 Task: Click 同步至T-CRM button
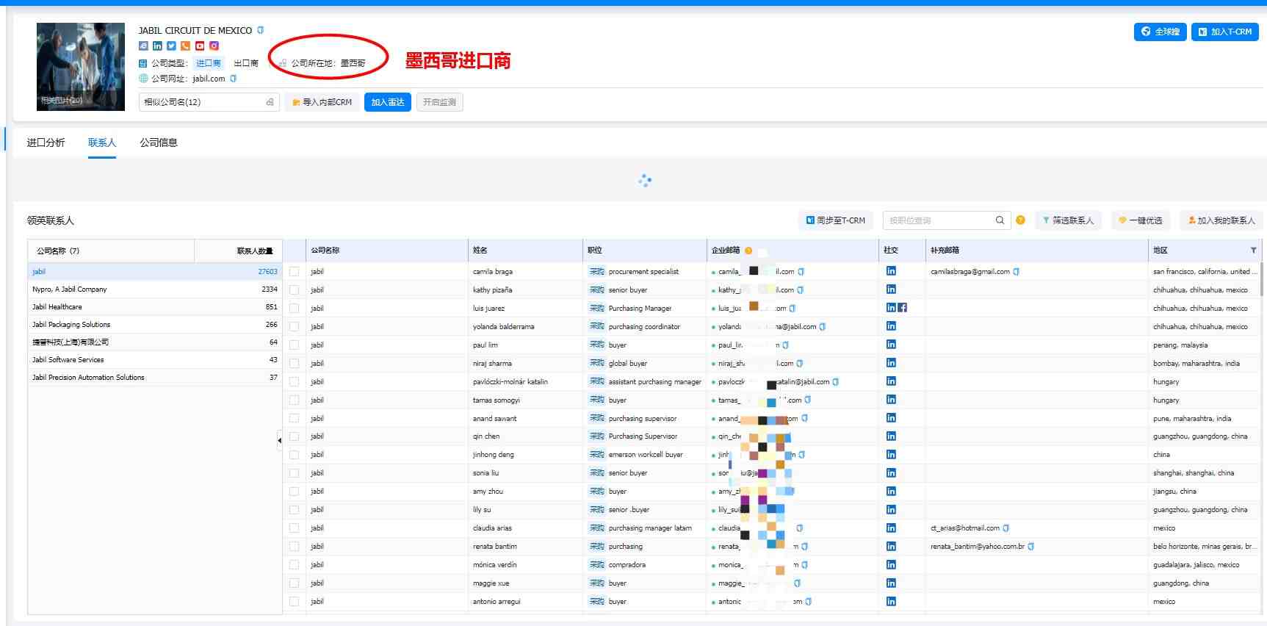836,220
